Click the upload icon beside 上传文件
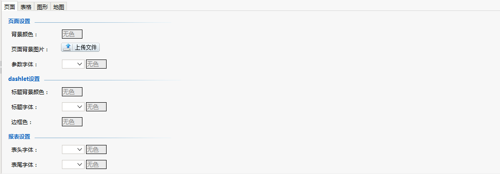This screenshot has height=174, width=500. (x=67, y=47)
